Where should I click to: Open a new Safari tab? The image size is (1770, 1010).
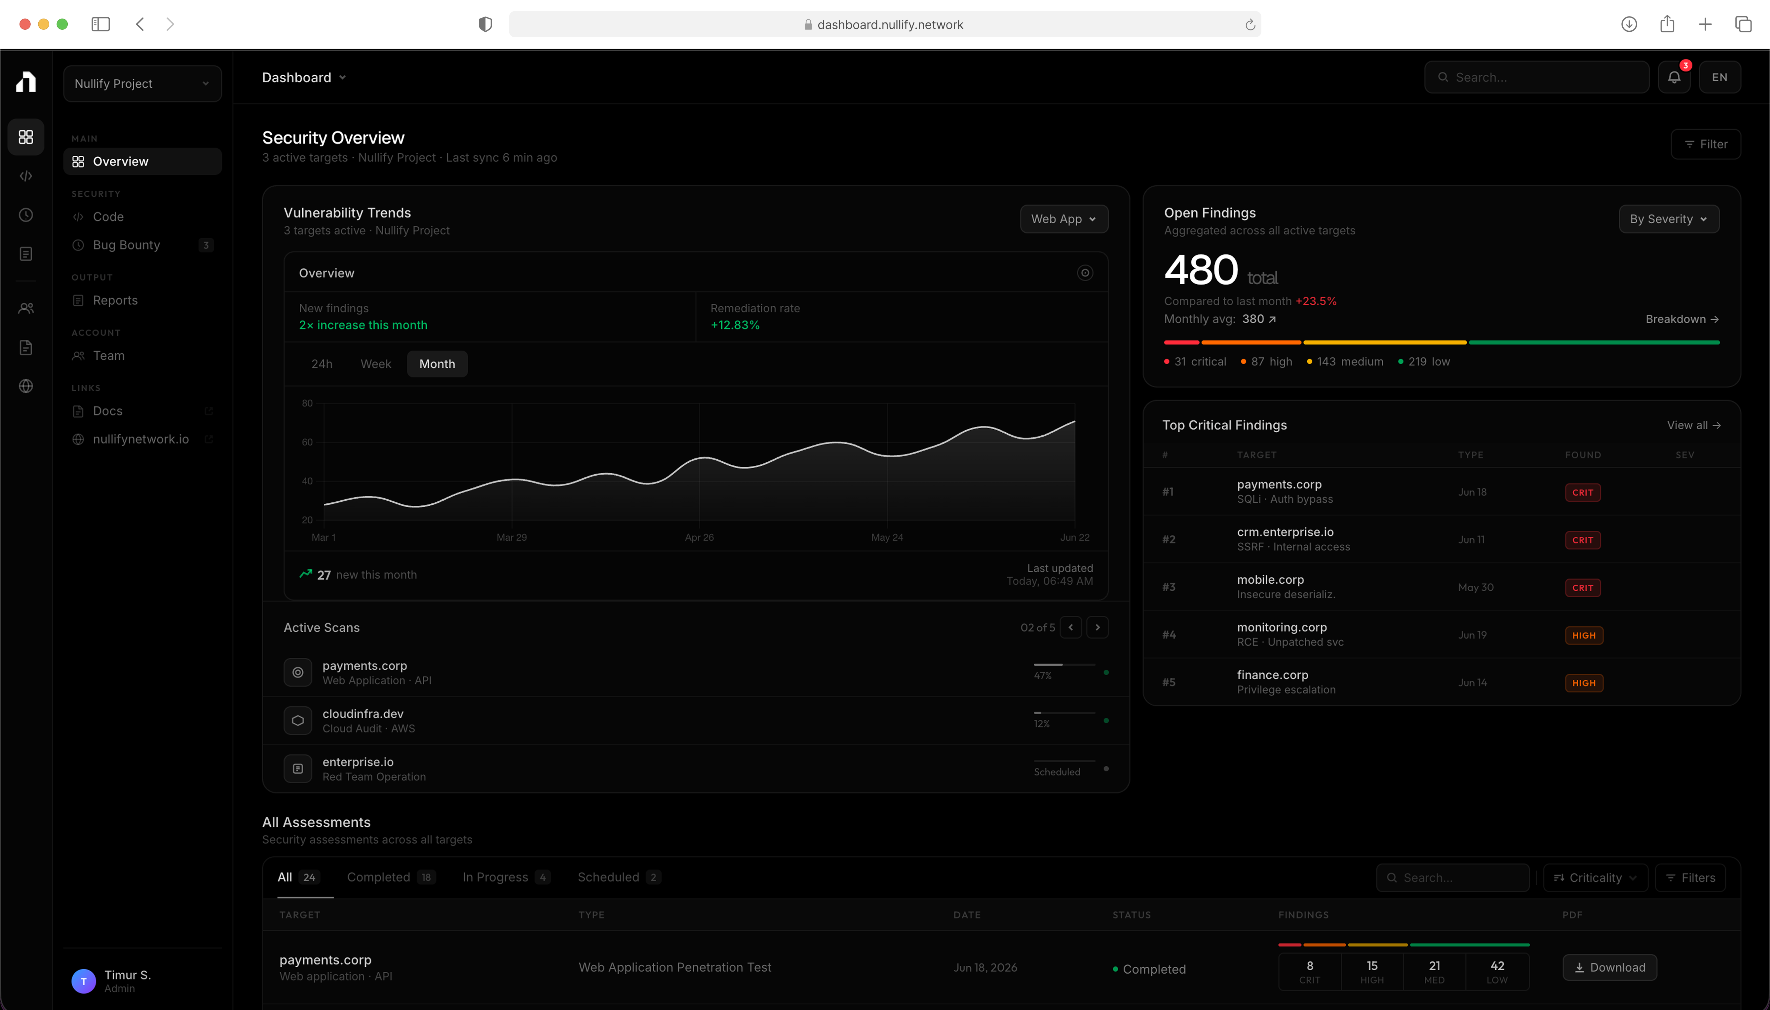(x=1706, y=24)
